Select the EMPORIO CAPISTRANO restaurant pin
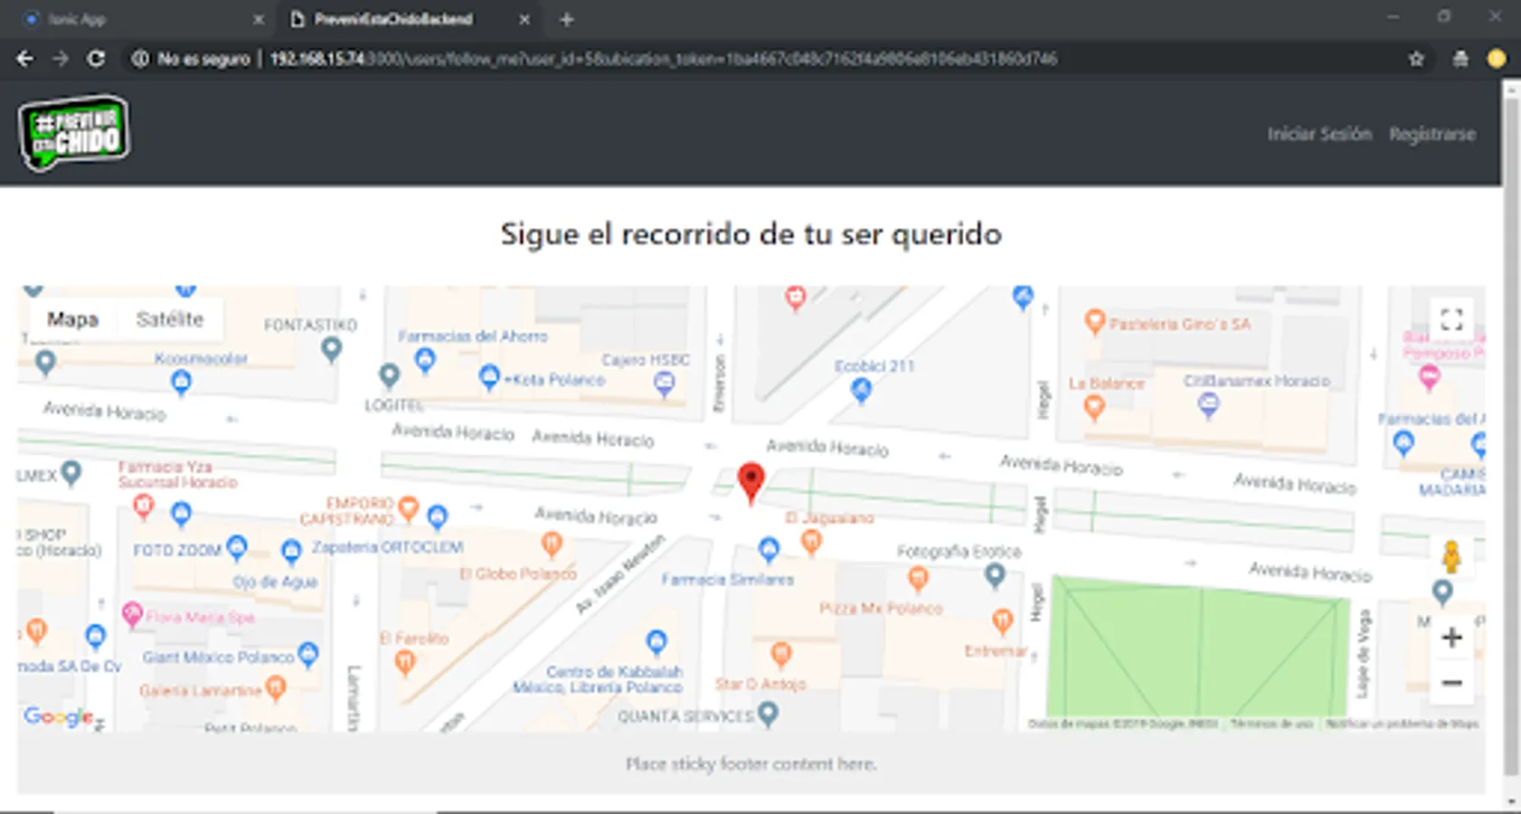This screenshot has width=1521, height=814. tap(409, 508)
